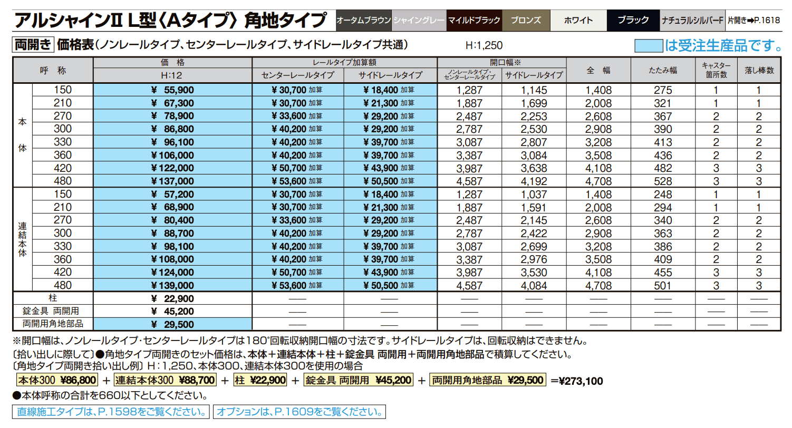This screenshot has height=428, width=792.
Task: Click the 錠金具 両開用 ¥45,200 cell
Action: click(171, 310)
